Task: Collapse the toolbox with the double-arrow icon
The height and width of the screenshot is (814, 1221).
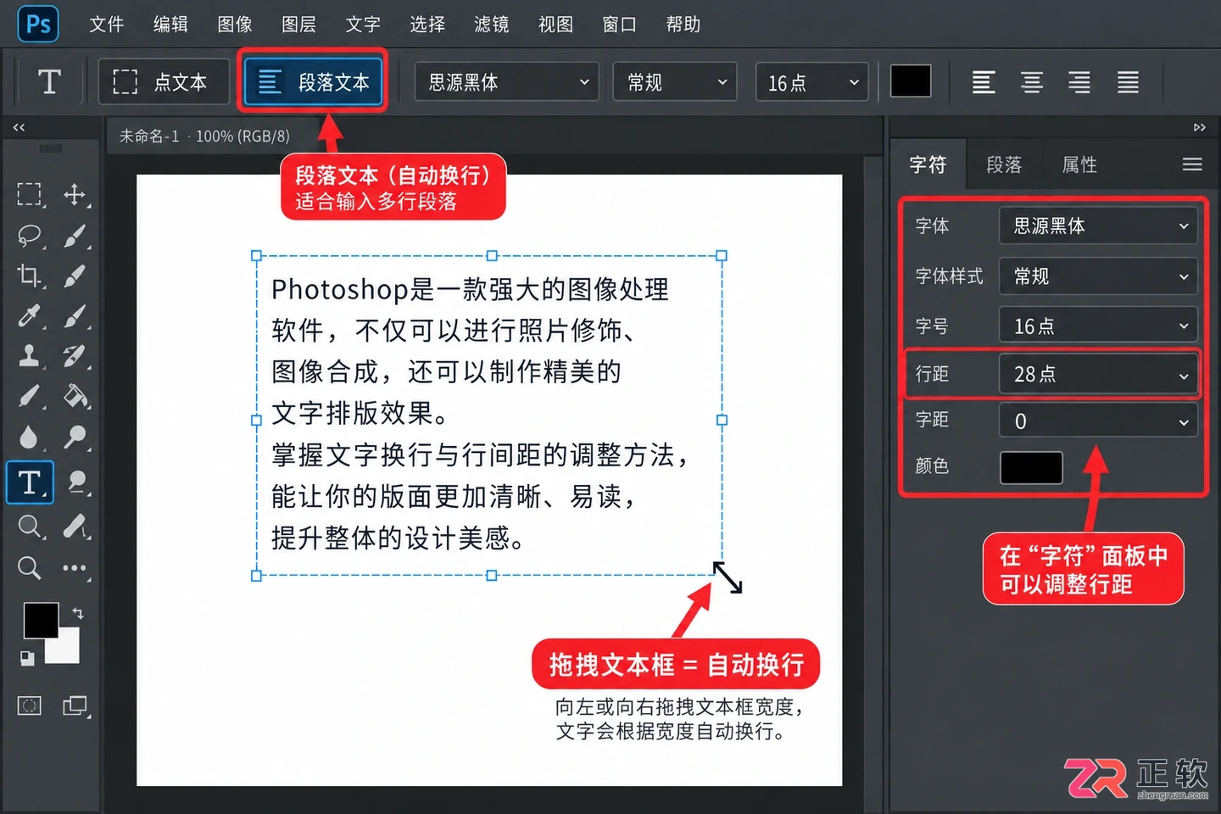Action: pyautogui.click(x=19, y=127)
